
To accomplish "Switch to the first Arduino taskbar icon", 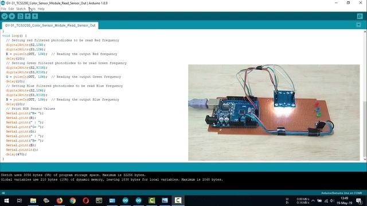I will coord(126,201).
